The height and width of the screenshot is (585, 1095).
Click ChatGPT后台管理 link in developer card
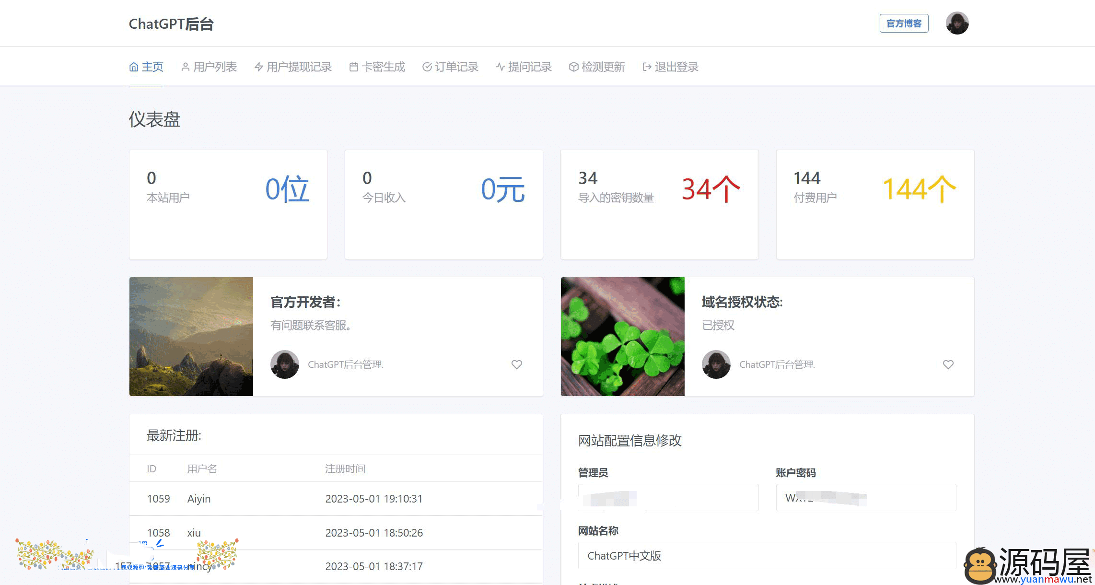(x=346, y=364)
